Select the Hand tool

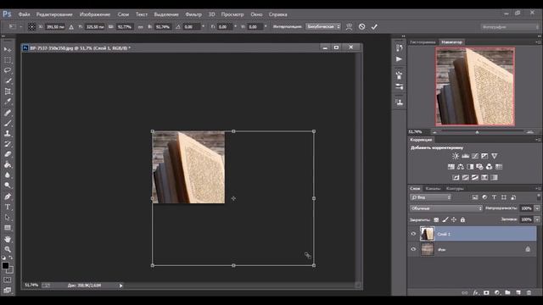[8, 239]
